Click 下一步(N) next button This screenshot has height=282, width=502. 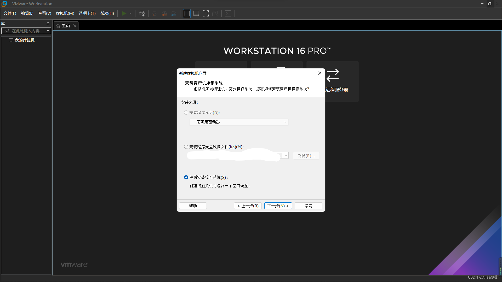pos(278,206)
